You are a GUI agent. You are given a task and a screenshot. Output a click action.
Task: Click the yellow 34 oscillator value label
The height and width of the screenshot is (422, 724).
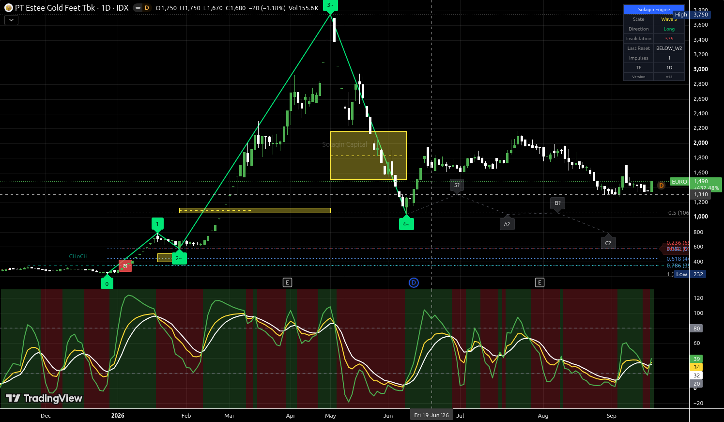coord(696,367)
